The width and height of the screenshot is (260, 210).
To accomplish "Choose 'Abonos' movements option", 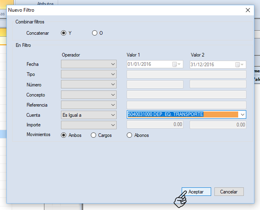I will coord(130,135).
